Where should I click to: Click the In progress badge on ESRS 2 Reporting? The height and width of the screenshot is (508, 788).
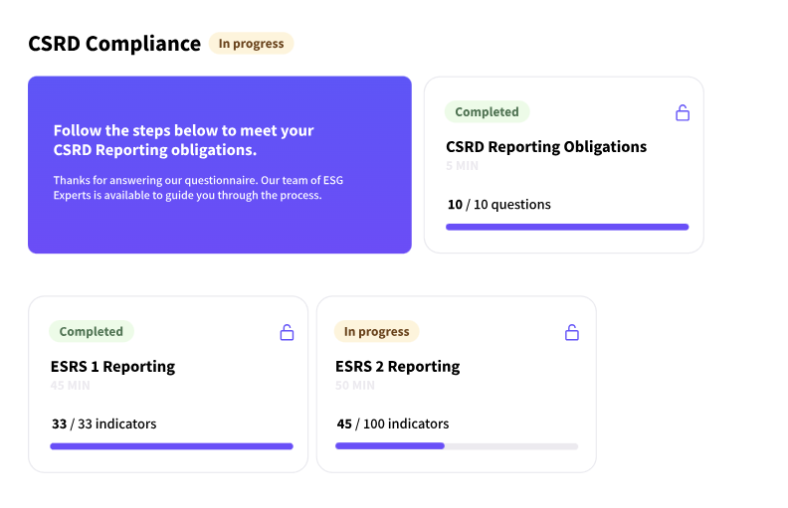click(376, 331)
